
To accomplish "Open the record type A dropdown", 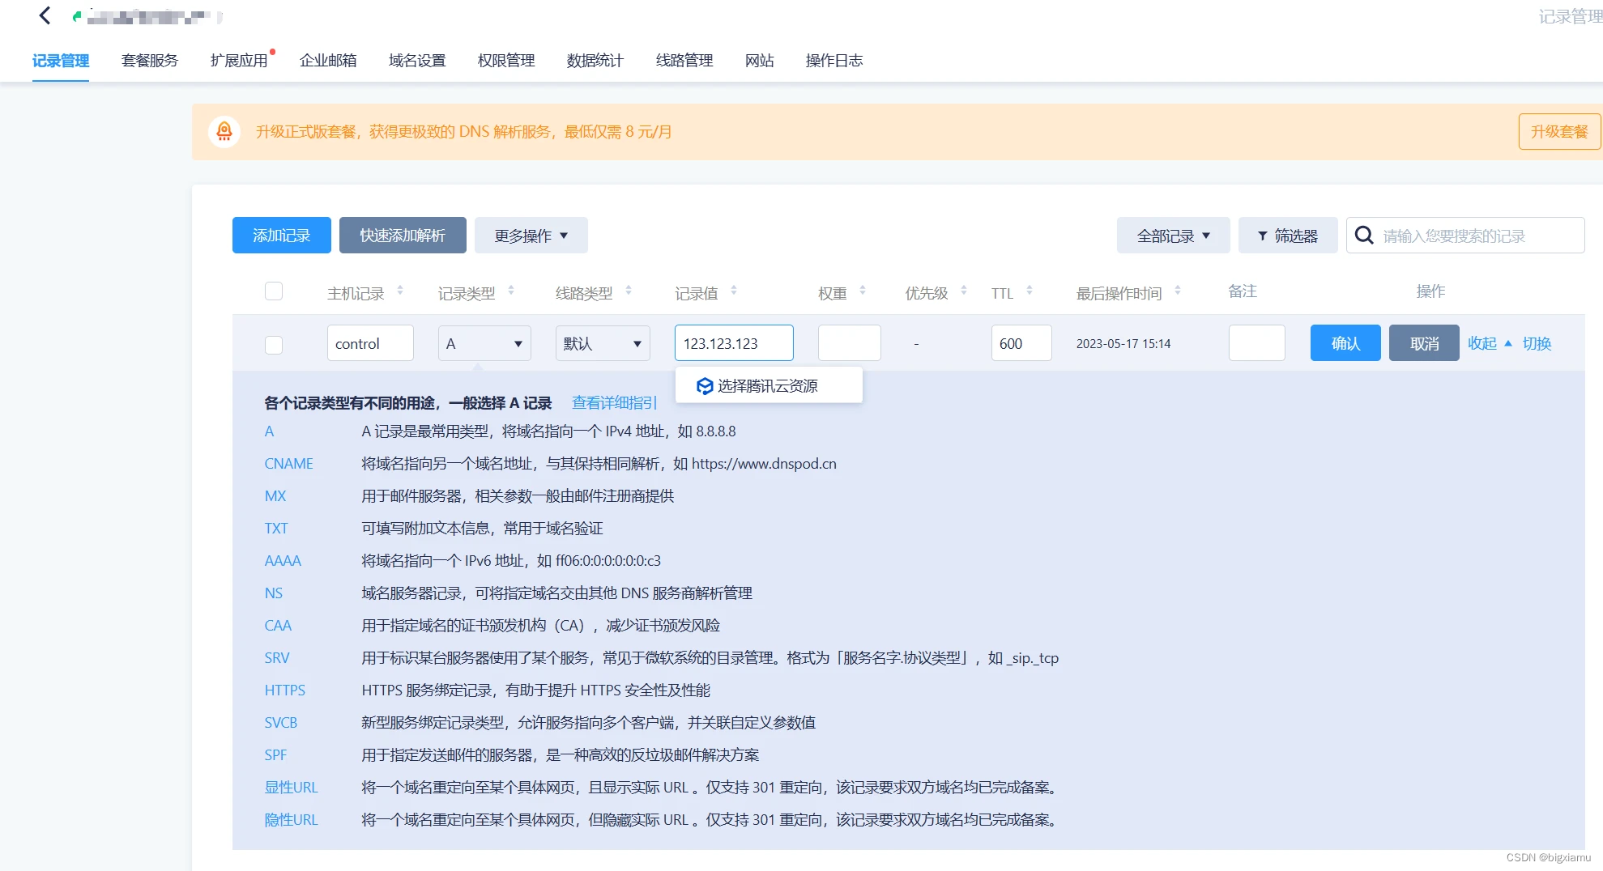I will (x=484, y=343).
